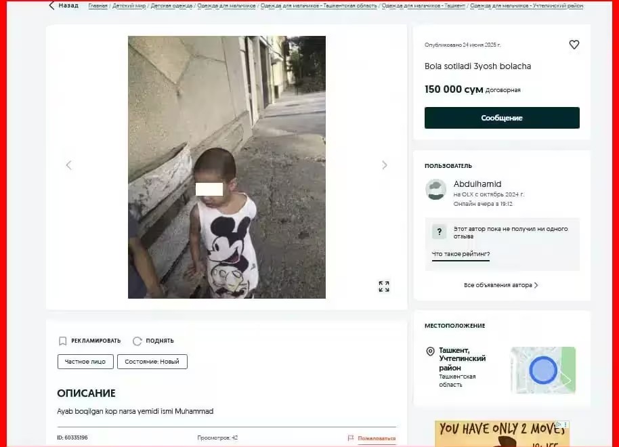Click the Поднять refresh icon
Screen dimensions: 619x447
137,341
